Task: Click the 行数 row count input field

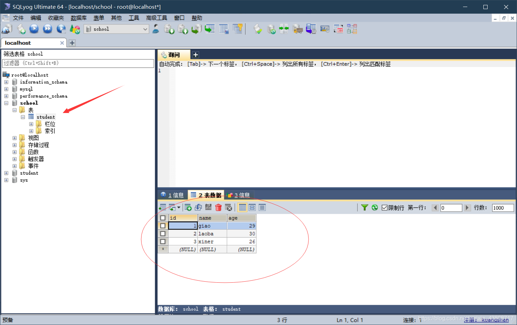Action: (503, 208)
